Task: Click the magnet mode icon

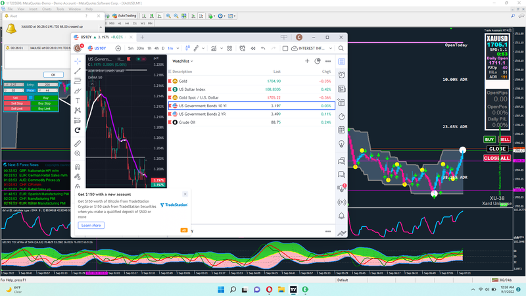Action: (x=78, y=167)
